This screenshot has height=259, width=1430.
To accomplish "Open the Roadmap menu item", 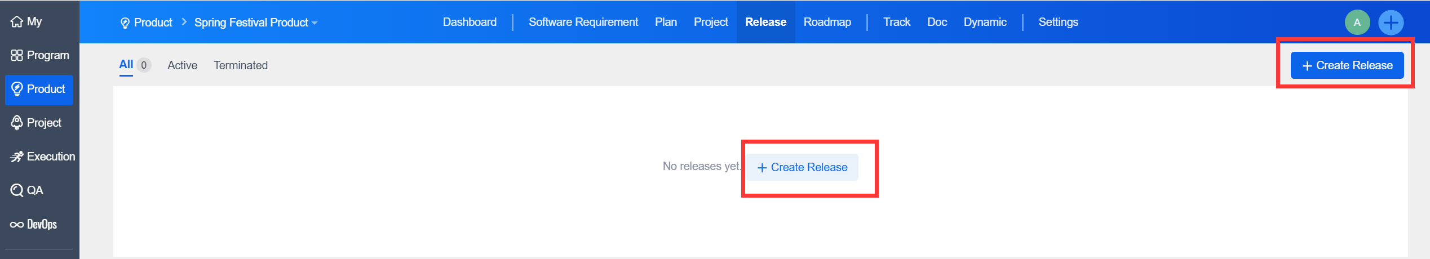I will [x=827, y=22].
